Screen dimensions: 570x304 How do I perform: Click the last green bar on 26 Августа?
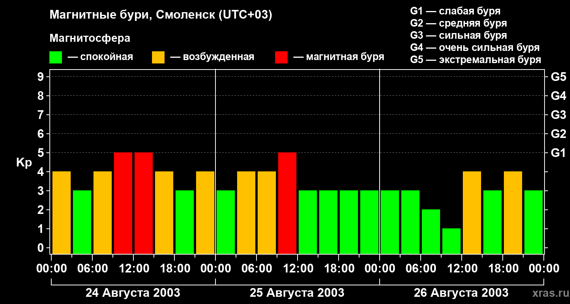coord(534,222)
